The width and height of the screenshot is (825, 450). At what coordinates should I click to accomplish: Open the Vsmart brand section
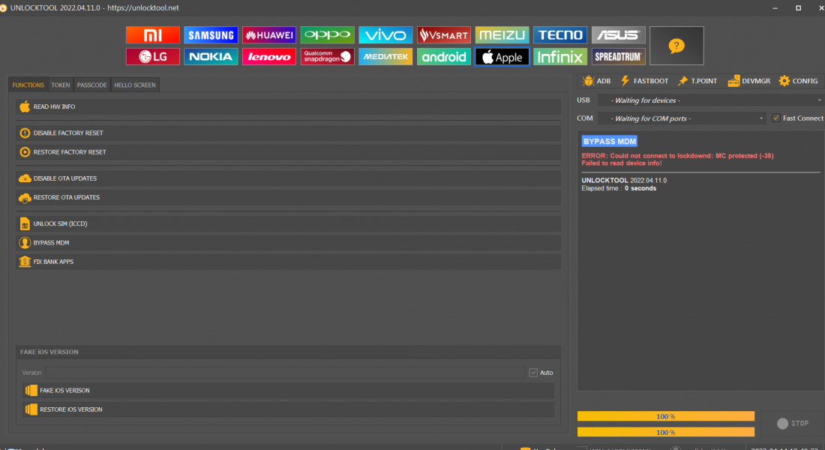(443, 34)
